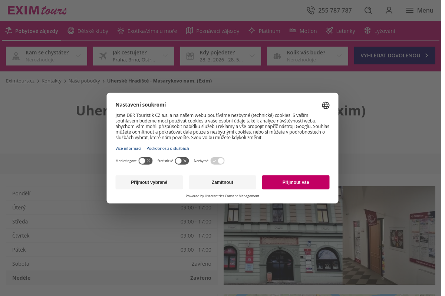Expand the Kam se chystáte? dropdown

[46, 56]
